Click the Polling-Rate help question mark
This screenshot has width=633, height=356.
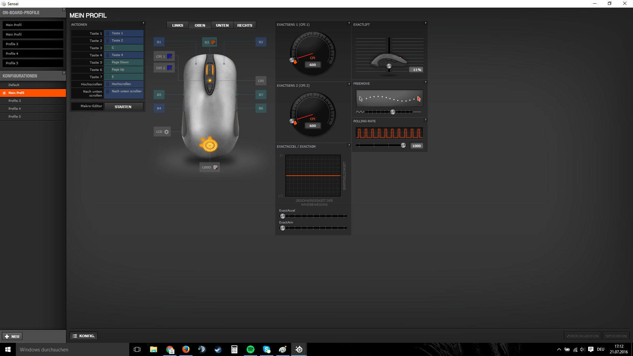pos(425,120)
